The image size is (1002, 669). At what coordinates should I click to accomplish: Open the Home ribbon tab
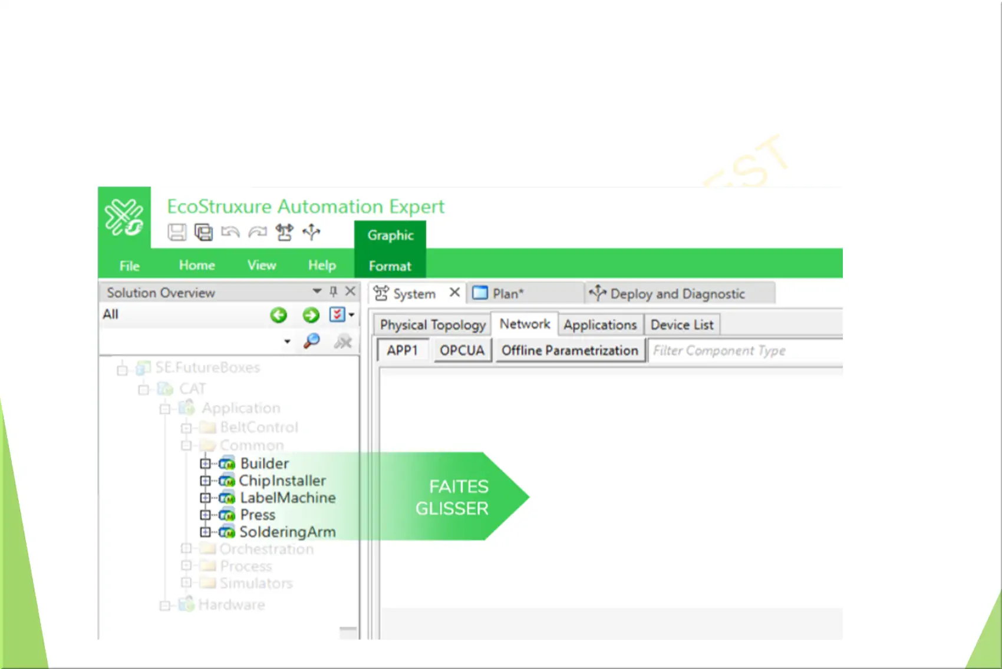coord(197,265)
